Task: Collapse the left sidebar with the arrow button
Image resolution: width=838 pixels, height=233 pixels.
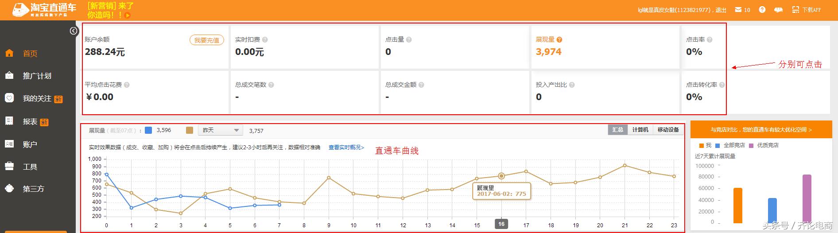Action: [x=74, y=31]
